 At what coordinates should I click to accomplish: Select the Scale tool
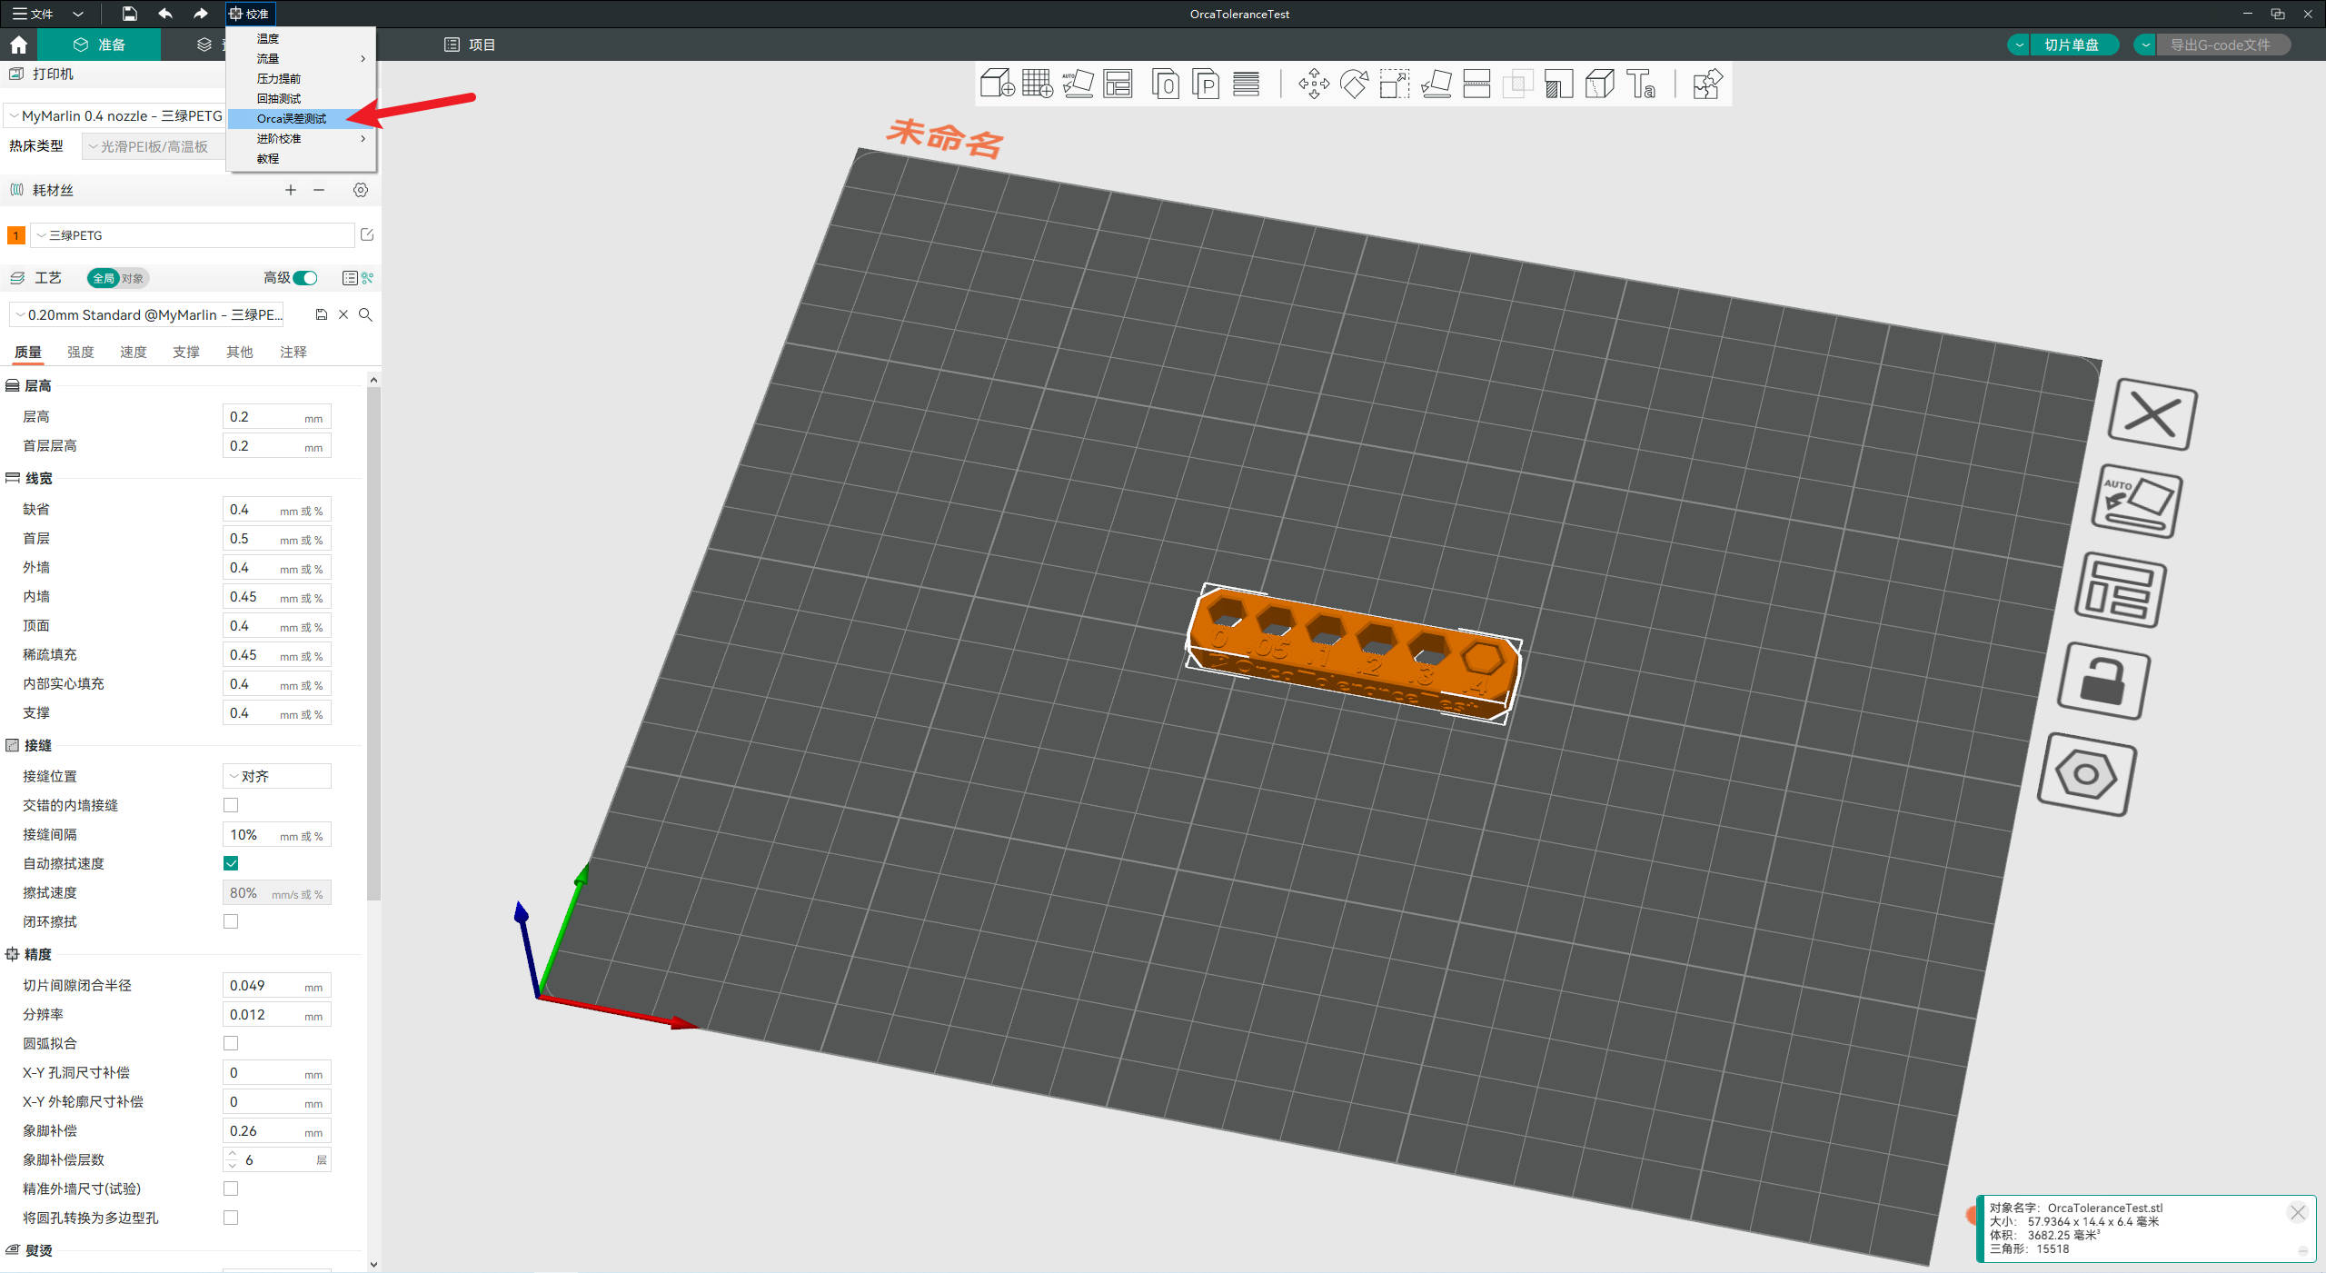(x=1395, y=84)
